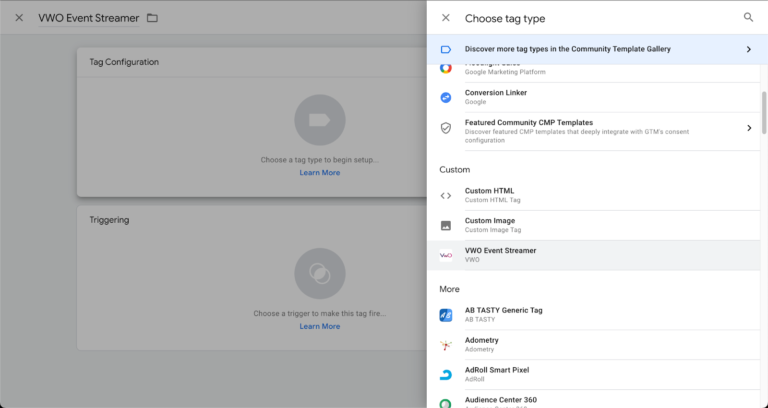Viewport: 768px width, 408px height.
Task: Click the Tag Configuration placeholder icon
Action: (320, 120)
